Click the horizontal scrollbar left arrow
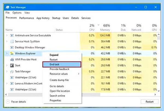The height and width of the screenshot is (111, 164). tap(6, 95)
